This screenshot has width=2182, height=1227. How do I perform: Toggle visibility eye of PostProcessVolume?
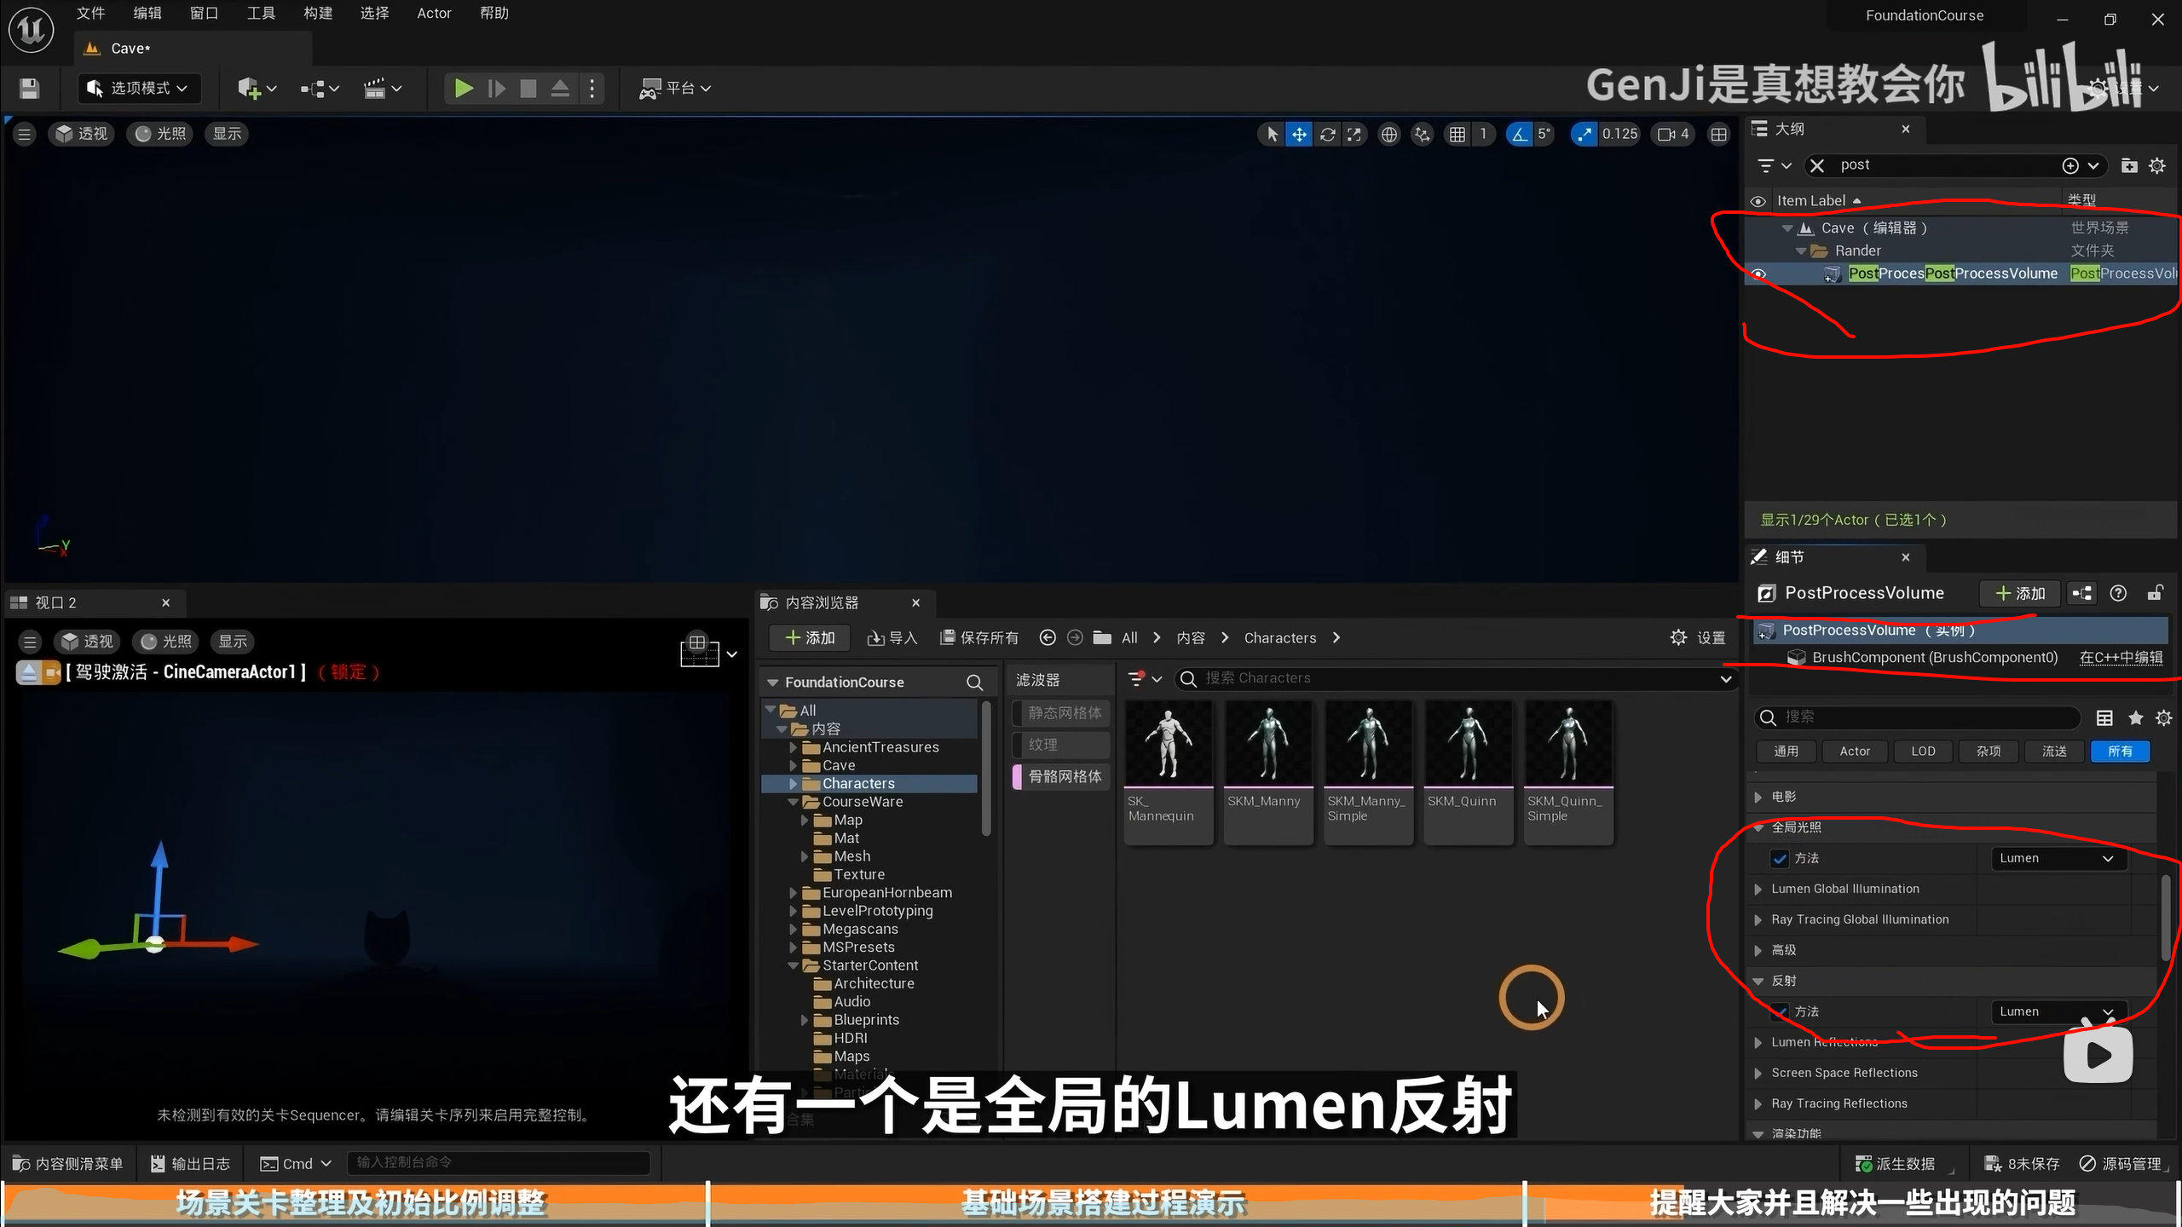point(1758,274)
